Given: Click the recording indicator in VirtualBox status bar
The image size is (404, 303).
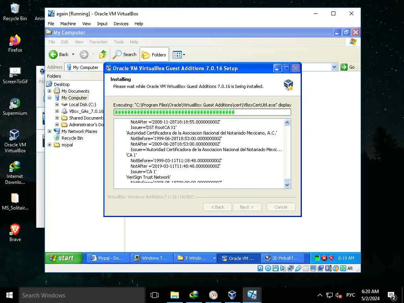Looking at the screenshot, I should coord(320,268).
